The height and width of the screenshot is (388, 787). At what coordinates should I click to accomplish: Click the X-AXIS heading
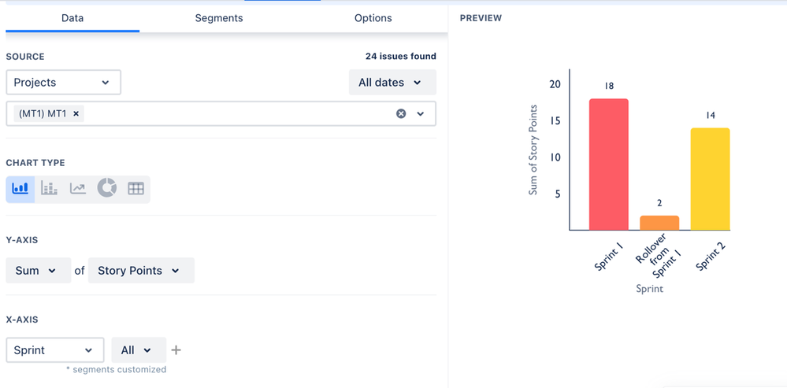coord(21,320)
